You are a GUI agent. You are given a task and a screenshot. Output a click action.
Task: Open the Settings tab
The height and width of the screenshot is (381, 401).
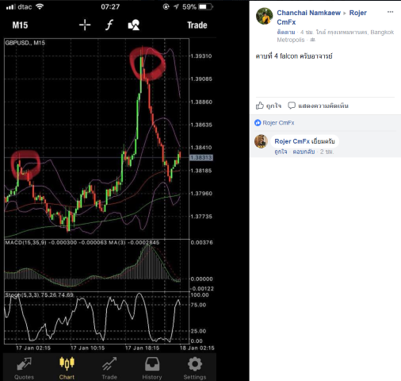coord(195,368)
